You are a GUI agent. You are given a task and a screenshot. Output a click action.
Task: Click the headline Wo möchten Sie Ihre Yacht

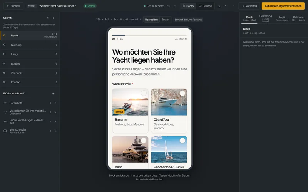144,56
